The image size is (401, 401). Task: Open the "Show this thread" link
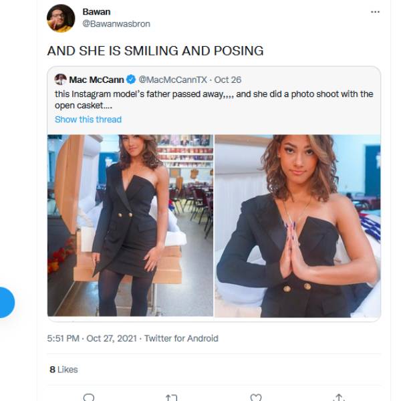(x=88, y=120)
